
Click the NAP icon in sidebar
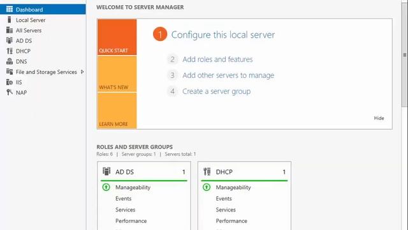(10, 92)
